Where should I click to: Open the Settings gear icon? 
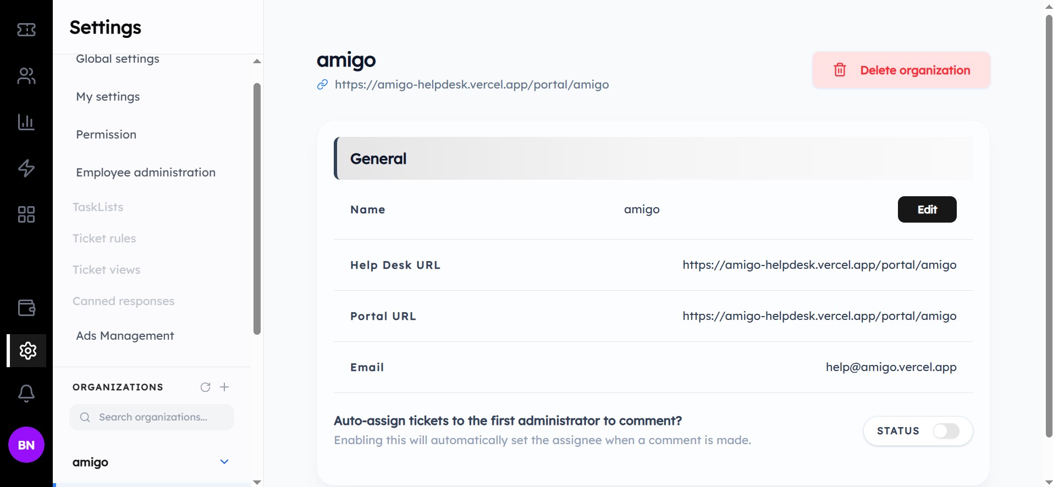pyautogui.click(x=25, y=351)
